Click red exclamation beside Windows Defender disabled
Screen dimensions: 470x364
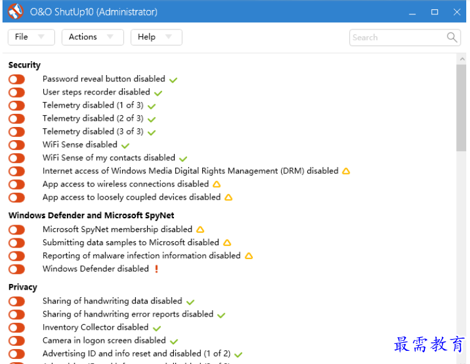coord(156,269)
